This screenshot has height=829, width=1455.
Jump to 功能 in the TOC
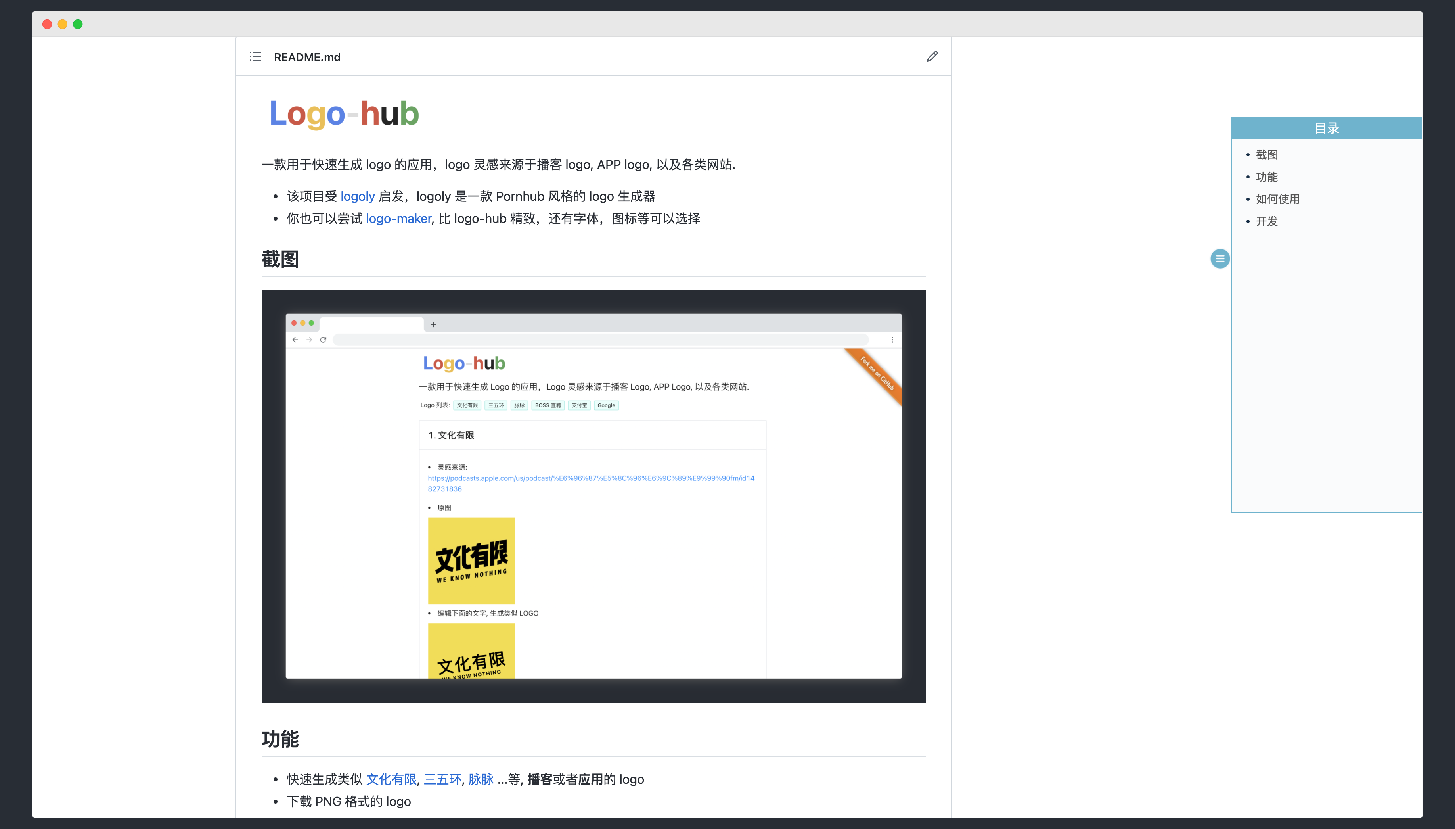1267,177
